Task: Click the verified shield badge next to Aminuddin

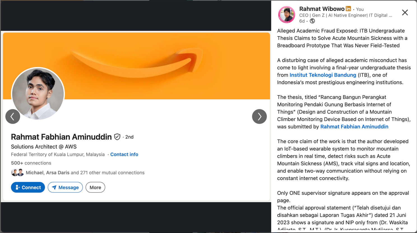Action: click(x=117, y=137)
